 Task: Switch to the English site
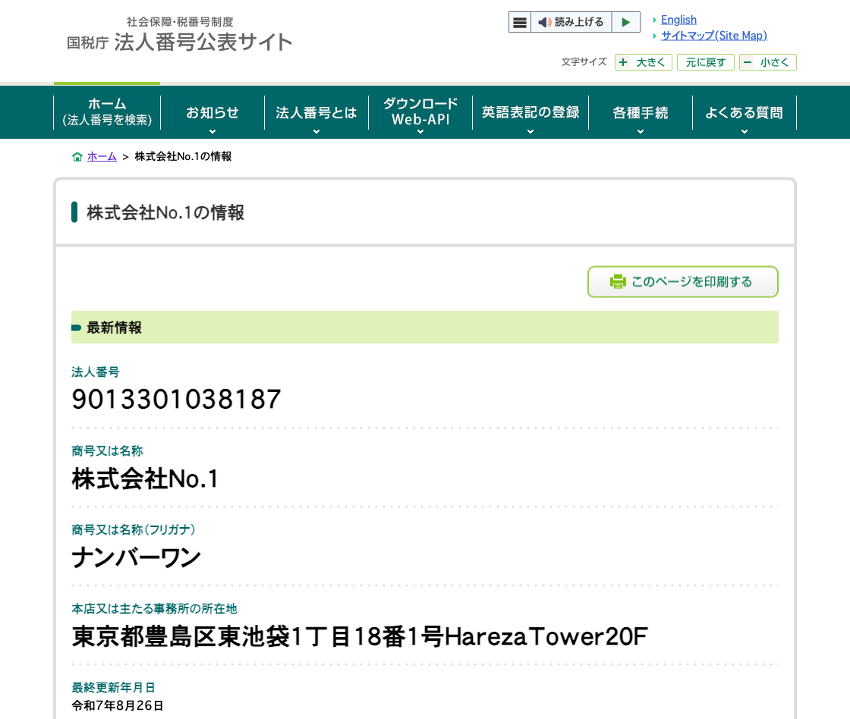678,20
